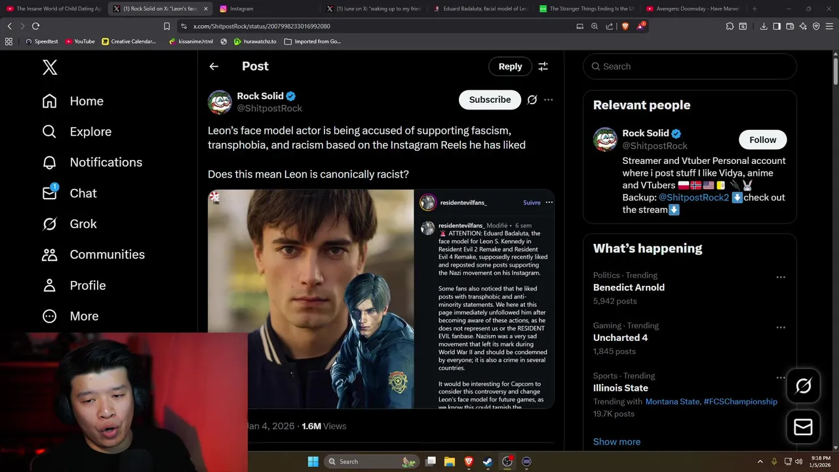This screenshot has height=472, width=839.
Task: Focus the X Search field
Action: tap(690, 66)
